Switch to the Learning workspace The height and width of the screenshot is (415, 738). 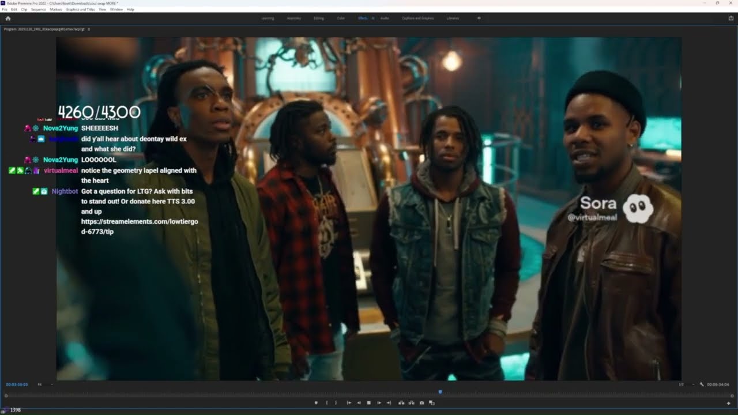[268, 18]
